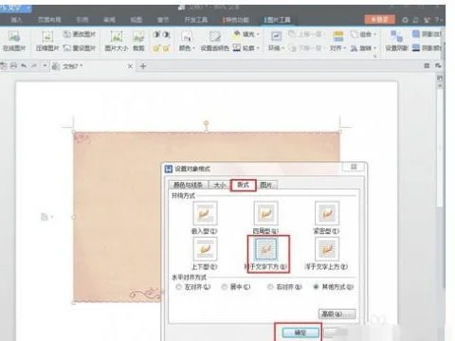Click the help question mark icon
This screenshot has width=455, height=341.
(437, 20)
